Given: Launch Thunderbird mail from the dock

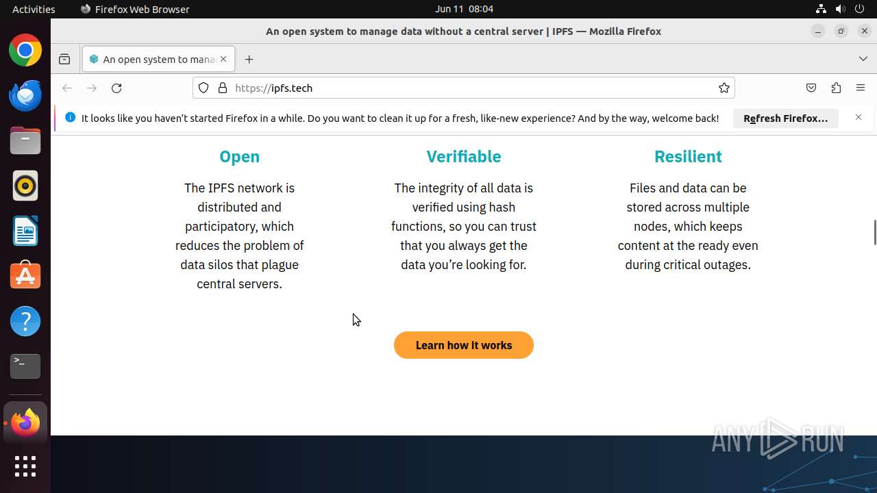Looking at the screenshot, I should click(x=25, y=96).
